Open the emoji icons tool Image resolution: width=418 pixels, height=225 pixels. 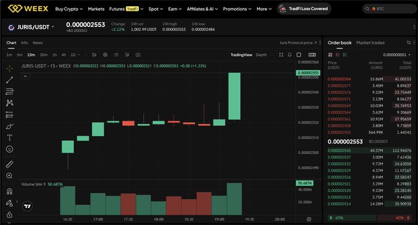(x=10, y=149)
